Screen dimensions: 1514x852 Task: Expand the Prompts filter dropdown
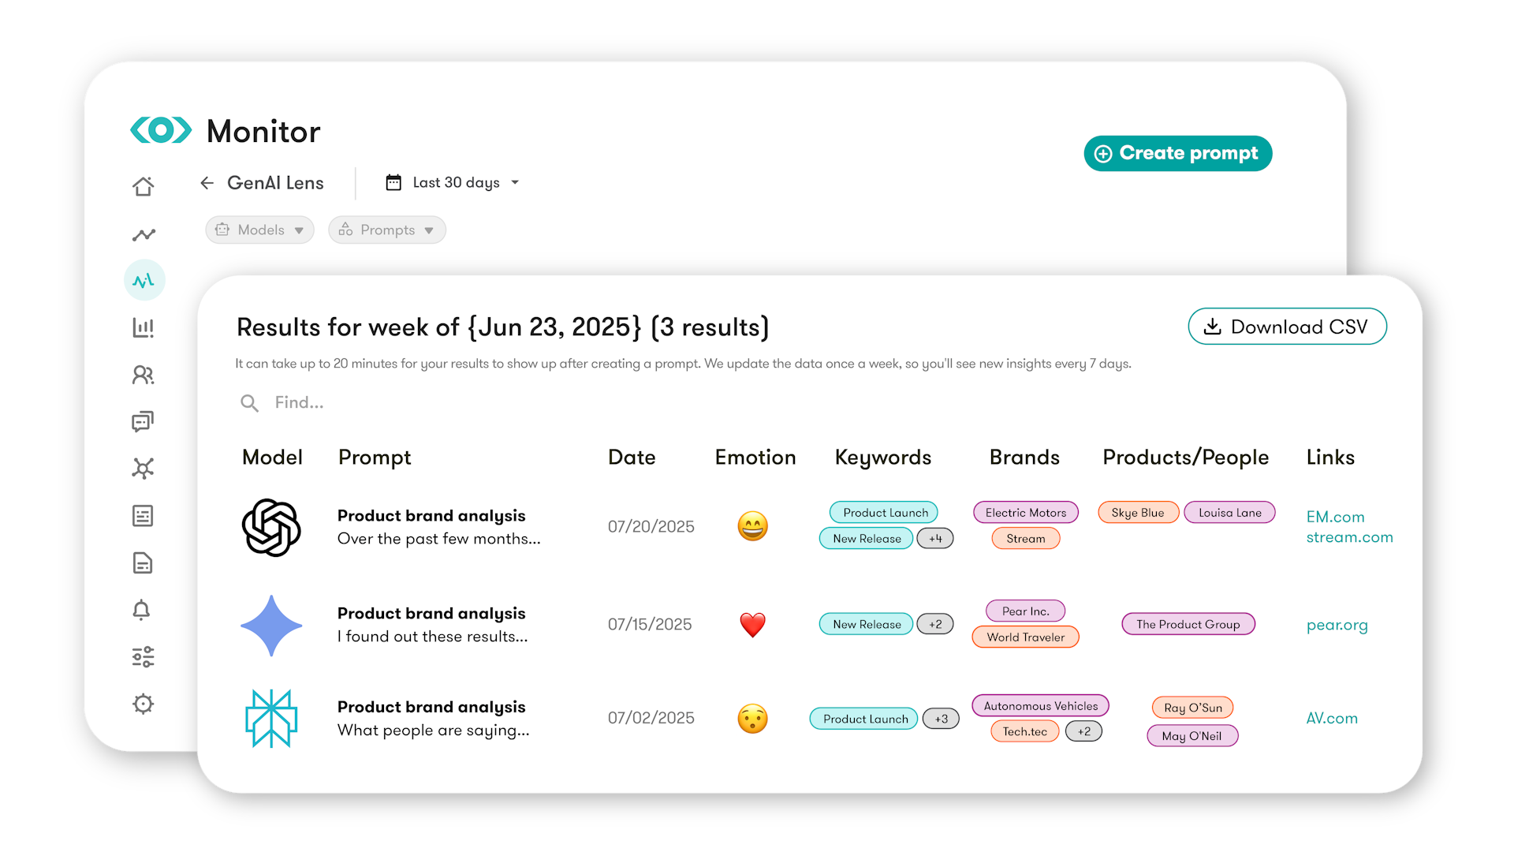tap(386, 230)
